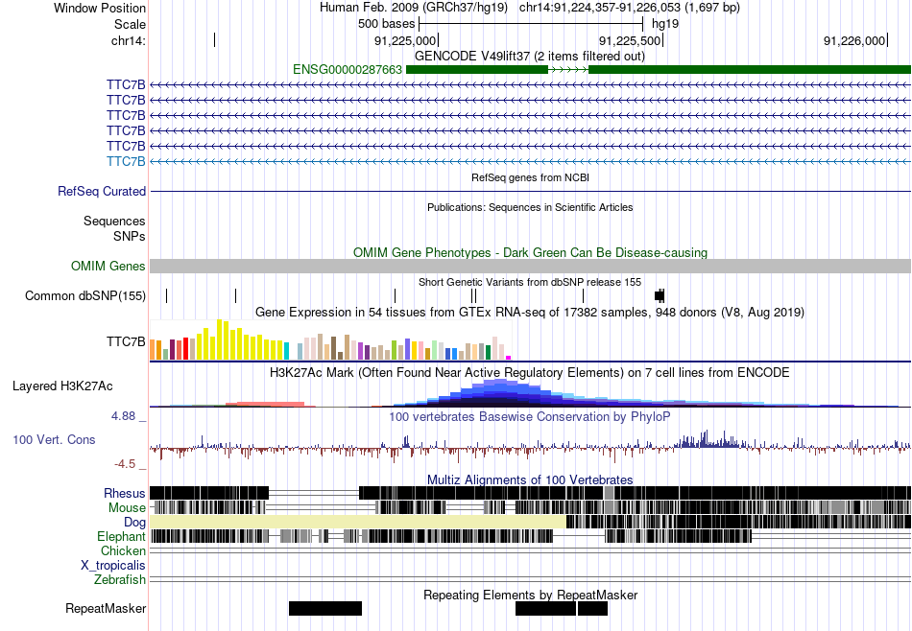Click the ENSG00000287663 intron arrows
Screen dimensions: 912x631
pos(568,70)
